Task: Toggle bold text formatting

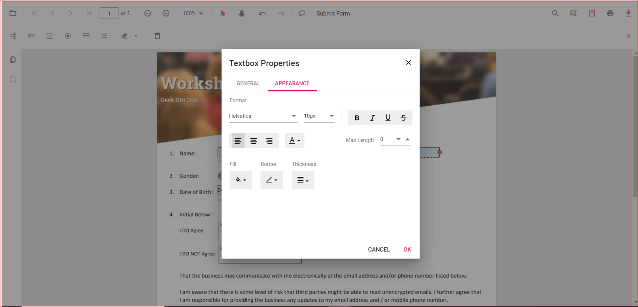Action: (x=357, y=118)
